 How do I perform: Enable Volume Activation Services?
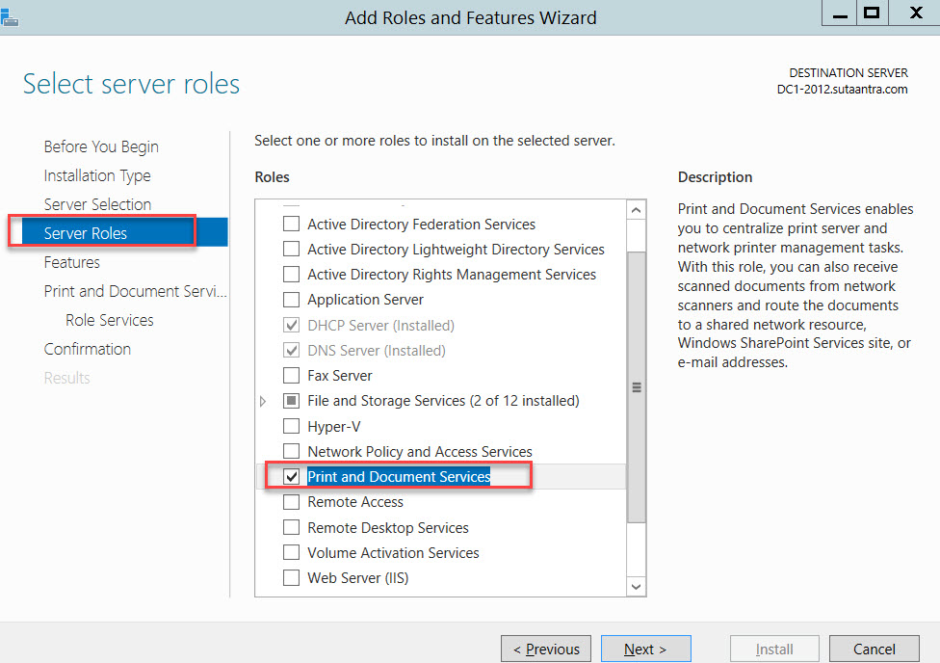click(x=292, y=552)
